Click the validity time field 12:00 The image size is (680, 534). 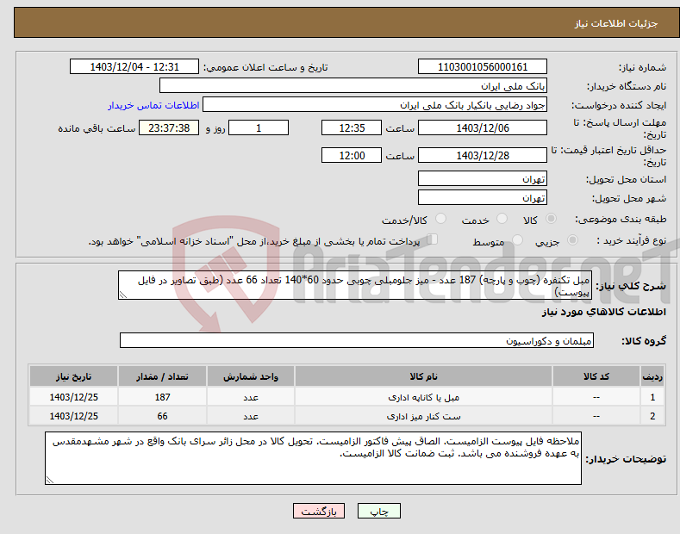(x=352, y=155)
